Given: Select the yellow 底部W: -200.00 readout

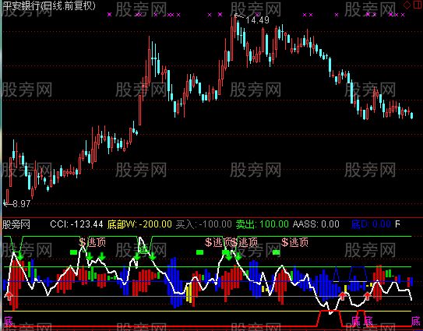Looking at the screenshot, I should tap(139, 224).
